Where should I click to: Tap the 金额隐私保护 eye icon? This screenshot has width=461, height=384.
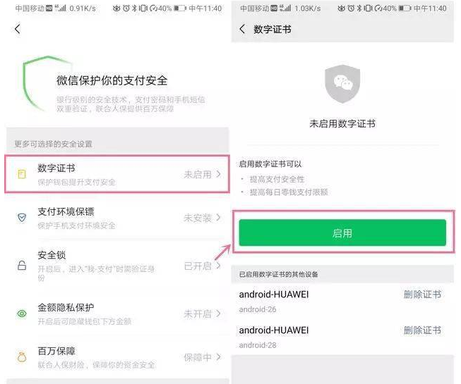coord(22,314)
